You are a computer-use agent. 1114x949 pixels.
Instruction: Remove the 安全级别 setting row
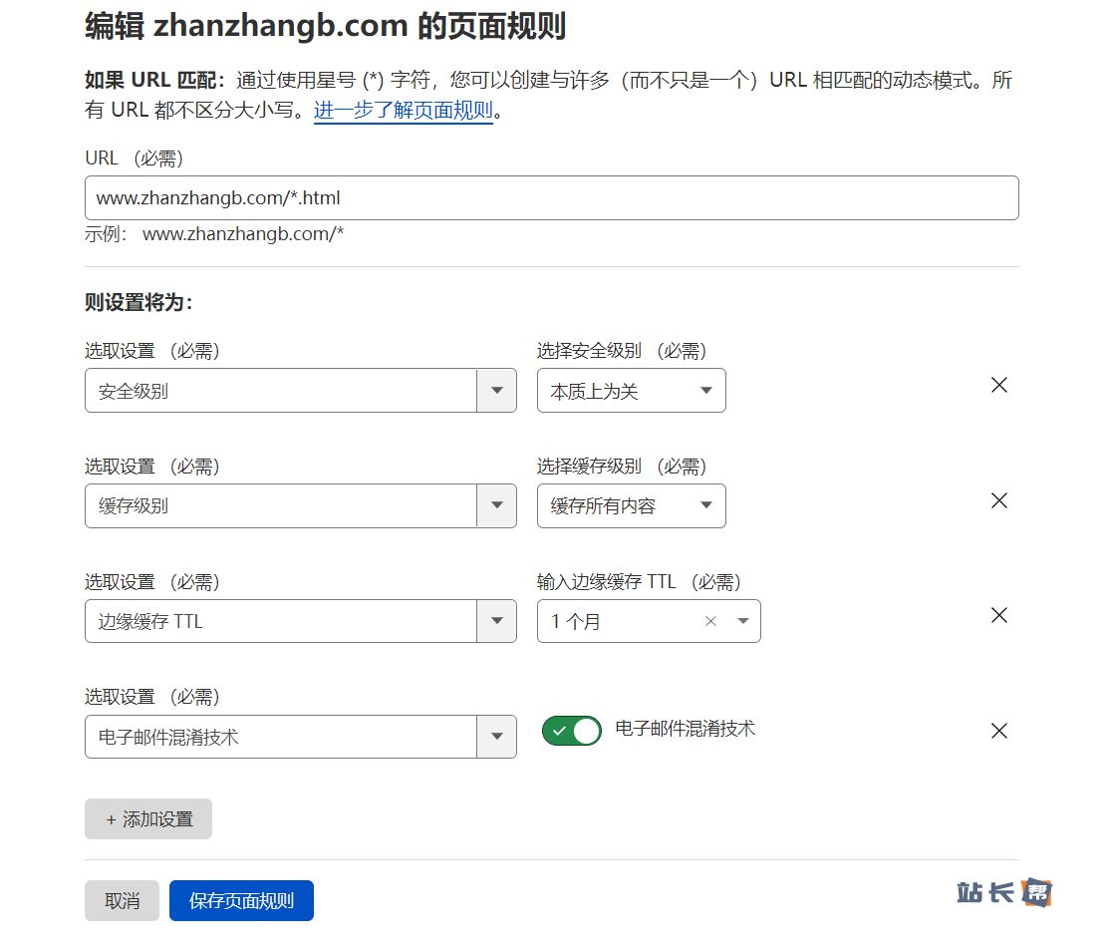click(998, 386)
